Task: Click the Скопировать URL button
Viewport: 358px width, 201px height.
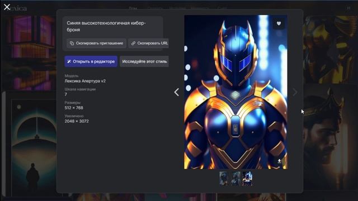Action: click(149, 43)
